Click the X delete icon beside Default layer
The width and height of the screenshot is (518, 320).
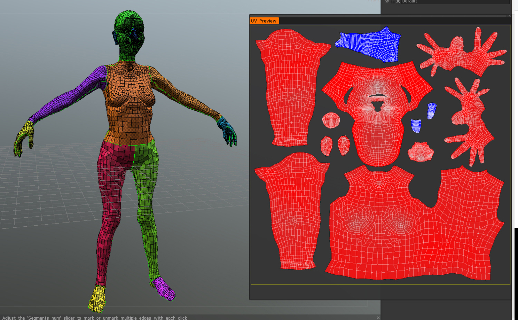point(398,1)
